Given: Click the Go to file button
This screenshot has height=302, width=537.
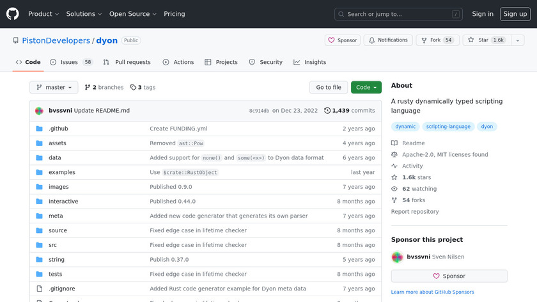Looking at the screenshot, I should click(x=329, y=88).
